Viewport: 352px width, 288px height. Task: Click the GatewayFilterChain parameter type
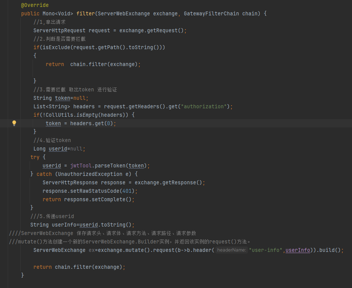(x=212, y=14)
